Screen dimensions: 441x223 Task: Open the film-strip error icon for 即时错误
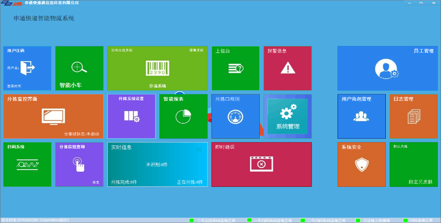pos(262,164)
